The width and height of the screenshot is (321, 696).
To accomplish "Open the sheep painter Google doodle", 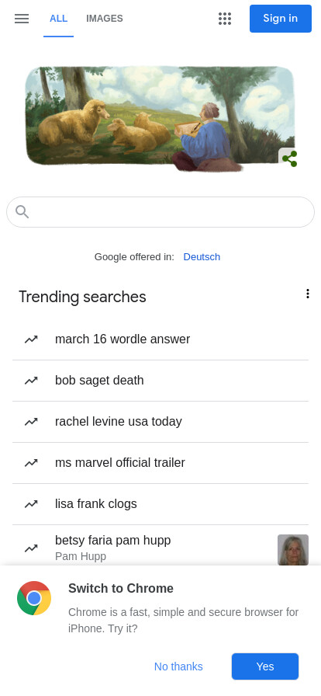I will pos(160,118).
